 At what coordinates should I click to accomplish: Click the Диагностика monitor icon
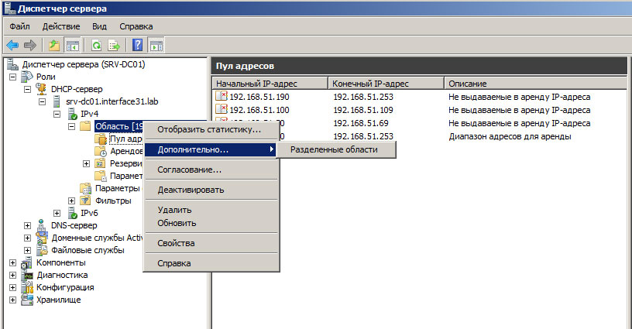27,275
